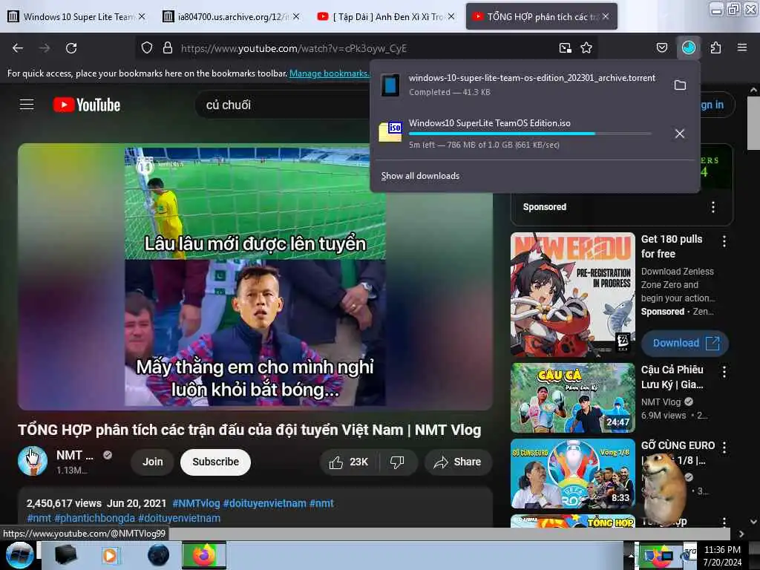Click the ISO download progress bar
Image resolution: width=760 pixels, height=570 pixels.
(530, 134)
